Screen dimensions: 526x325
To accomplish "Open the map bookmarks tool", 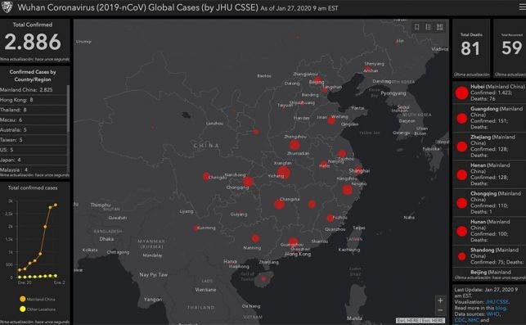I will click(416, 27).
